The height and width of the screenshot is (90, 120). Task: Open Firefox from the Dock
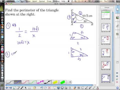click(2, 25)
